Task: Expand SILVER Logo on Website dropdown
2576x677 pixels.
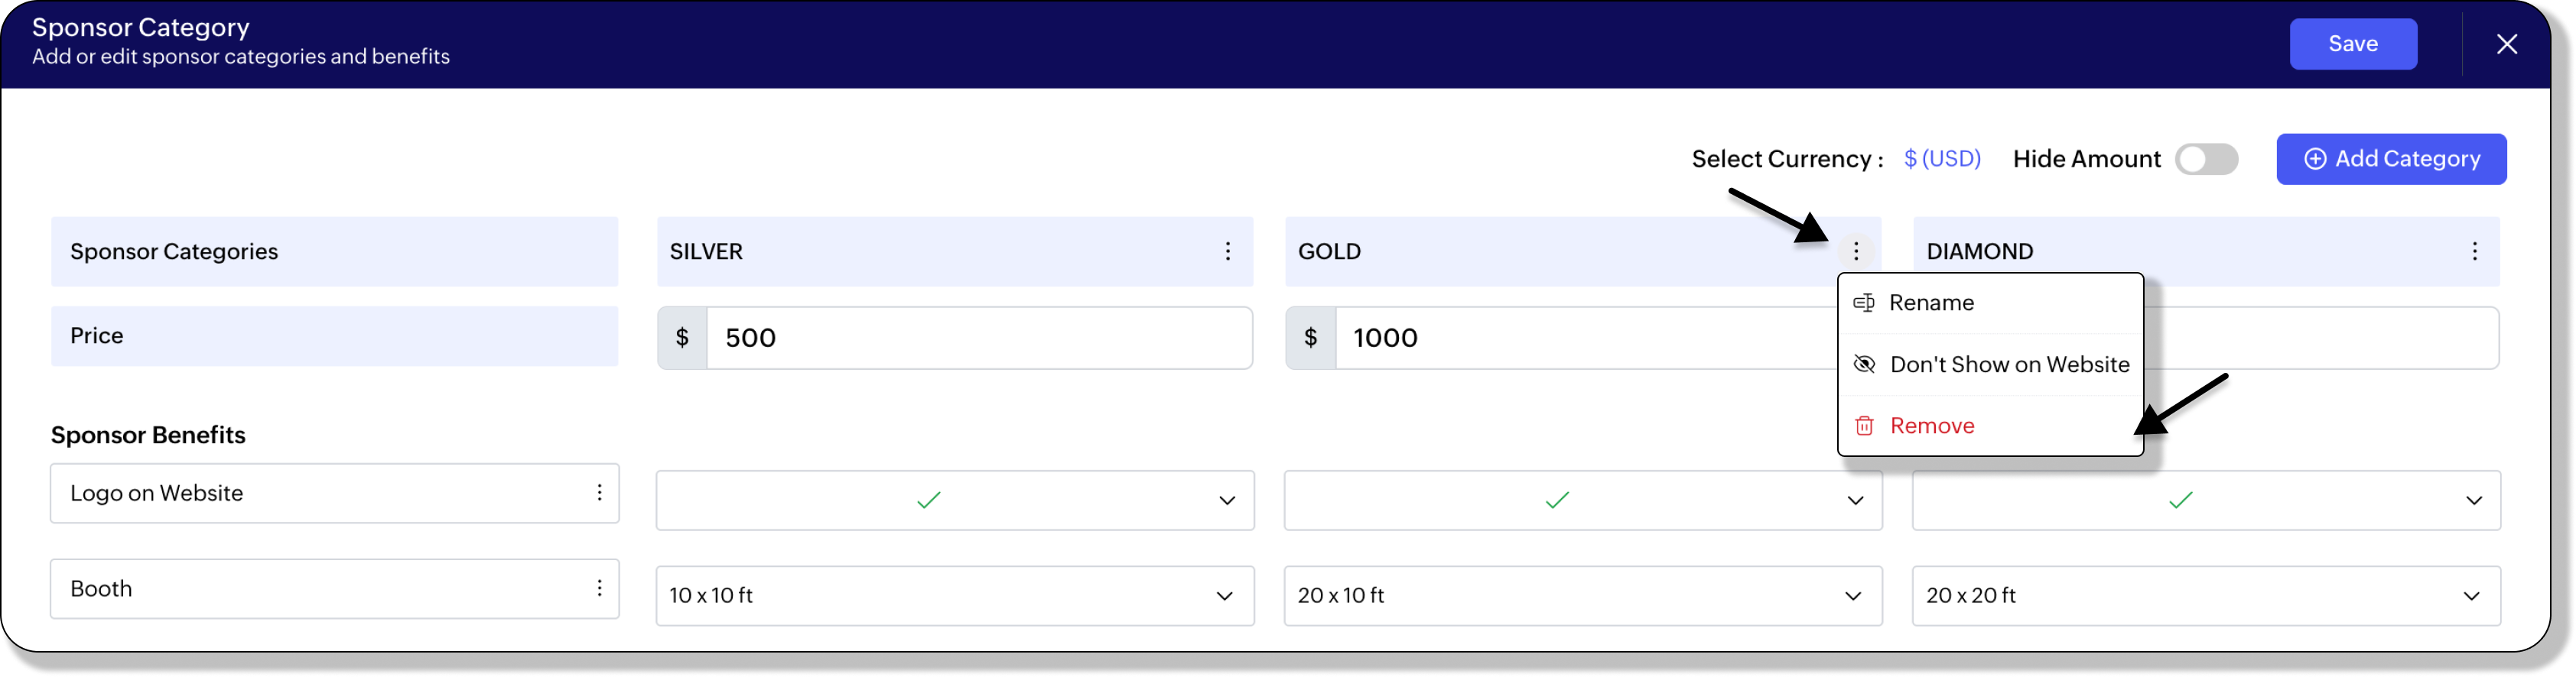Action: (1226, 500)
